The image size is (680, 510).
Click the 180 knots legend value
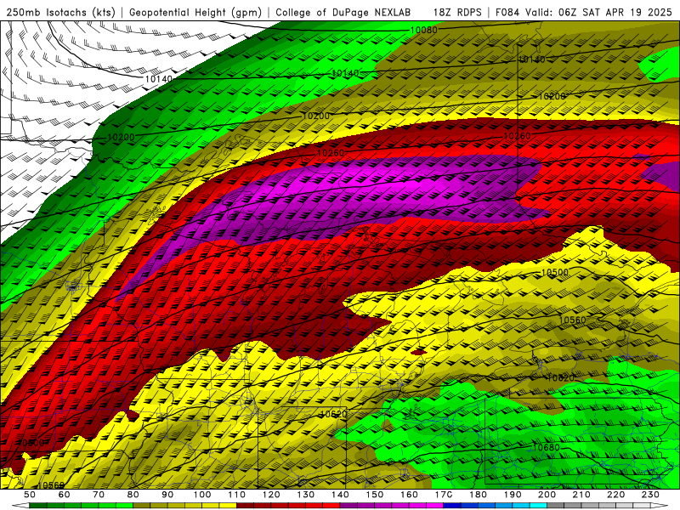click(x=479, y=495)
